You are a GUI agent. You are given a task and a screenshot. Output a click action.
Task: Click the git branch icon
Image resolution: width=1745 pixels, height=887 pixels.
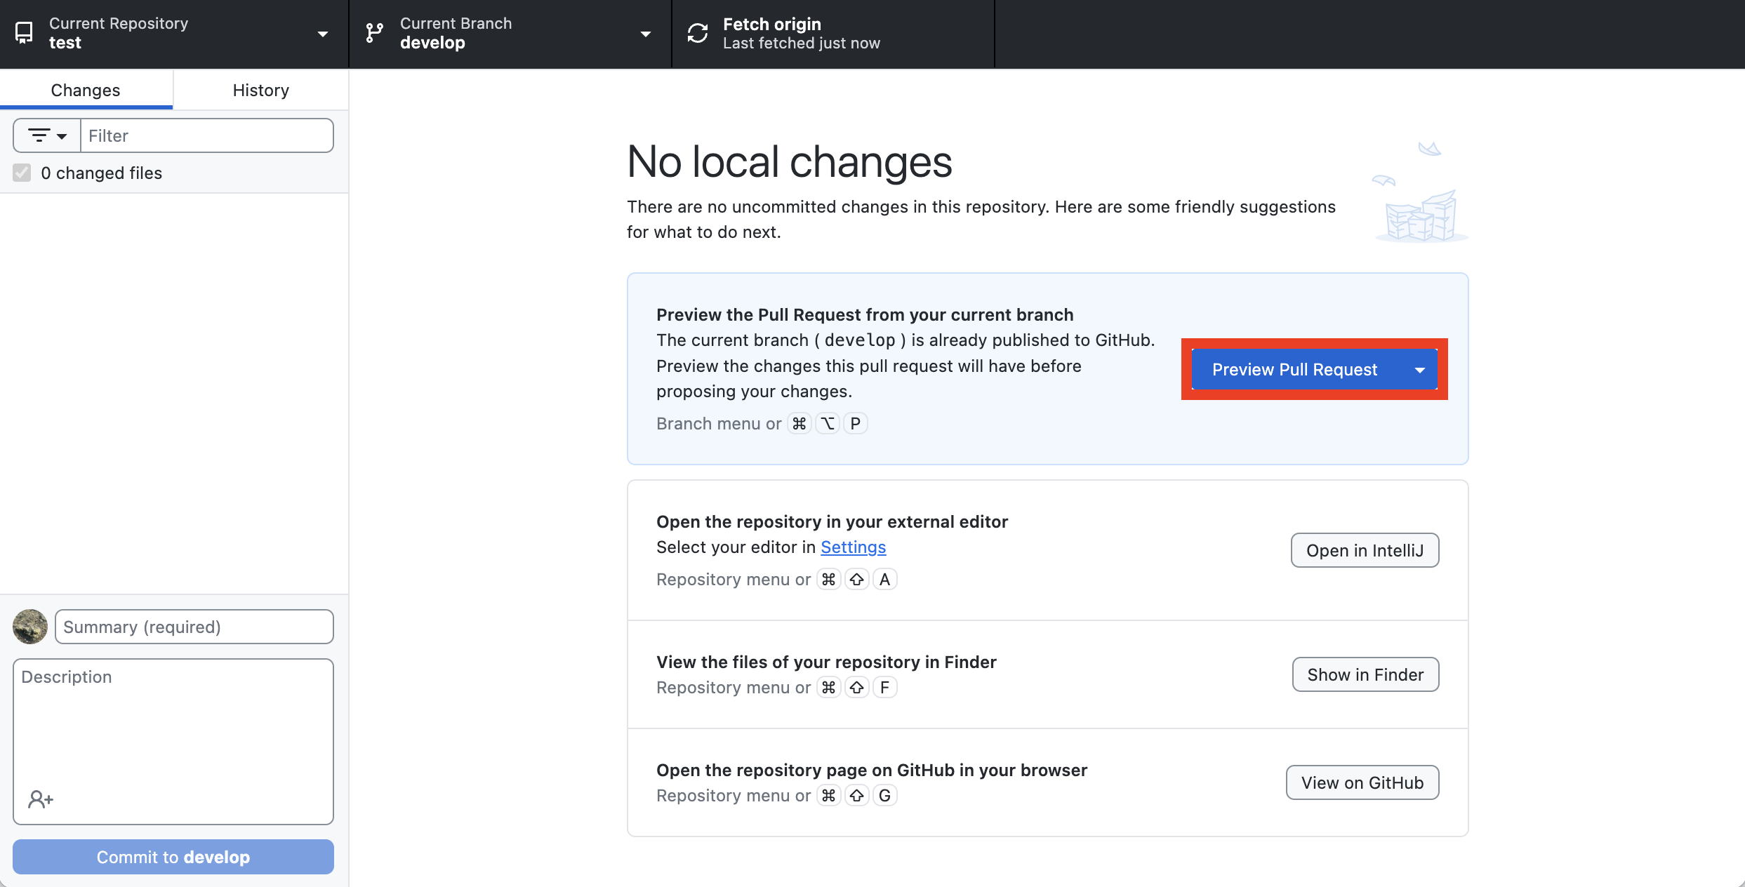pyautogui.click(x=375, y=33)
